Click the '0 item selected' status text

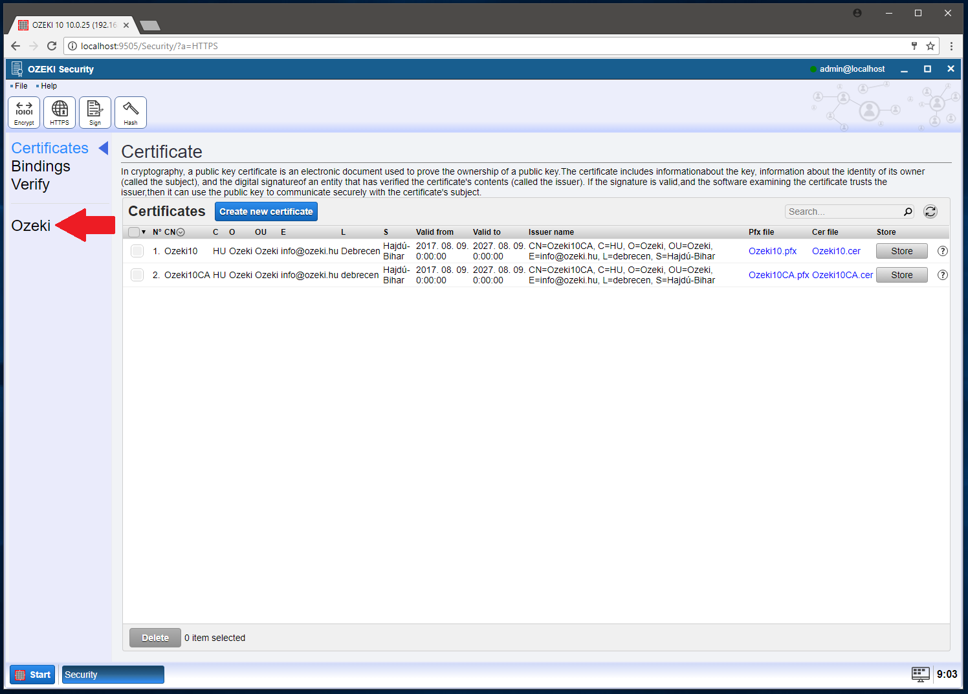[x=215, y=638]
